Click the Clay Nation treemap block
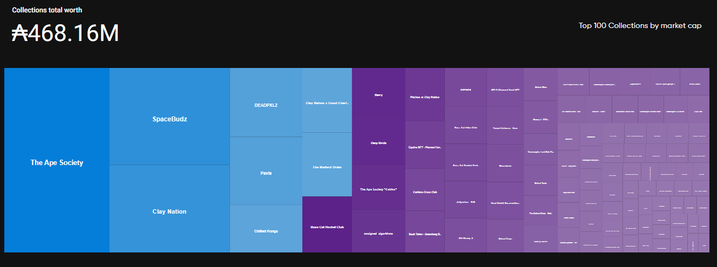Viewport: 717px width, 267px height. coord(170,209)
